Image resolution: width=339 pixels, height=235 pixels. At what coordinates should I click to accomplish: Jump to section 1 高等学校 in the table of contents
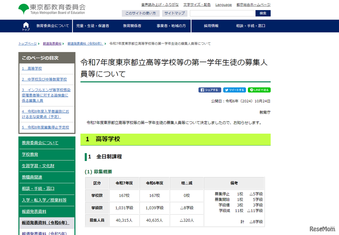point(32,68)
